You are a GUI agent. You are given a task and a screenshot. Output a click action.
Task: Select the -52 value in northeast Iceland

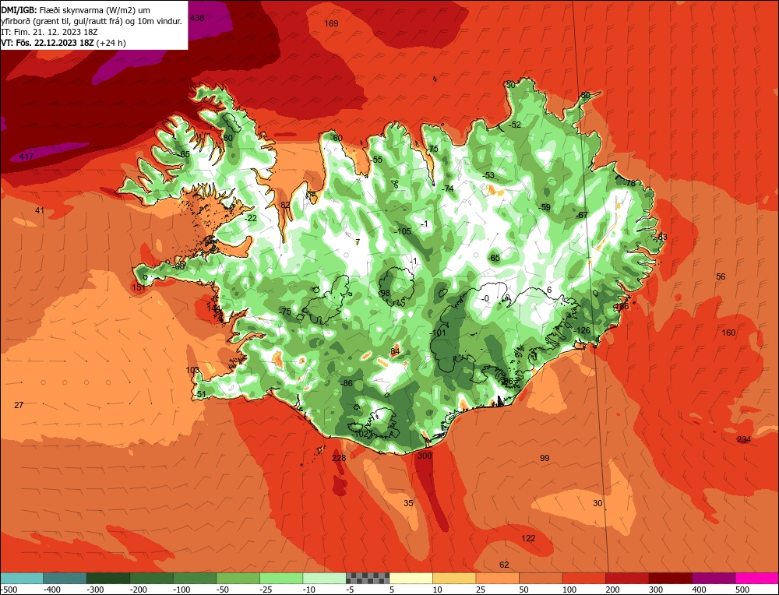pos(515,125)
